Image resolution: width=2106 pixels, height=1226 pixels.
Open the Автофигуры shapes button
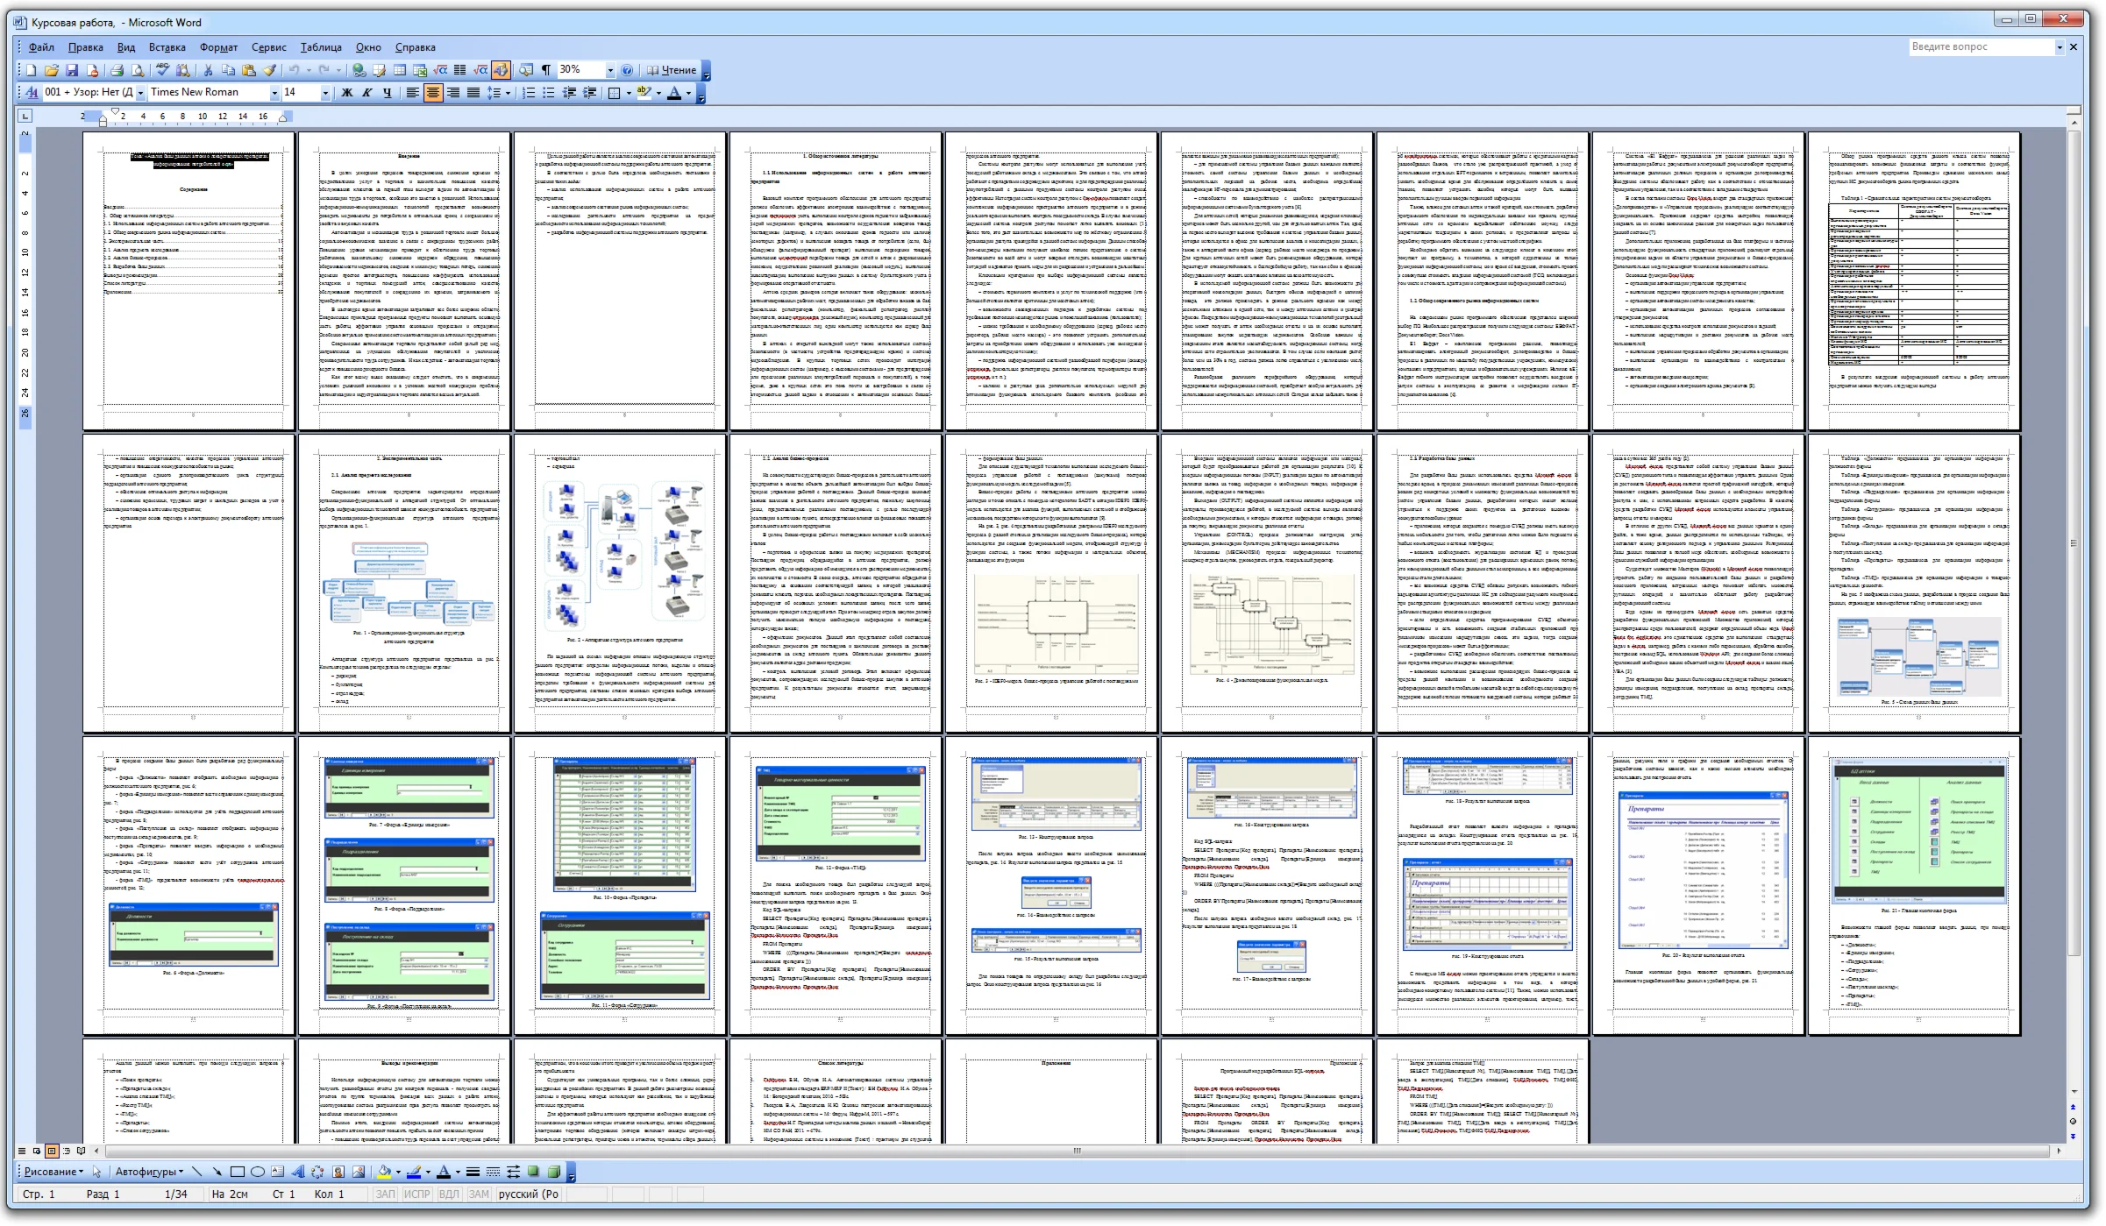(x=149, y=1172)
